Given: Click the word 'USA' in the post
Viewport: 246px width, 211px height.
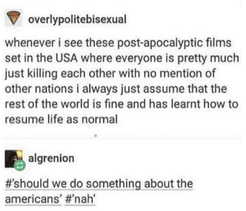Looking at the screenshot, I should pyautogui.click(x=67, y=58).
